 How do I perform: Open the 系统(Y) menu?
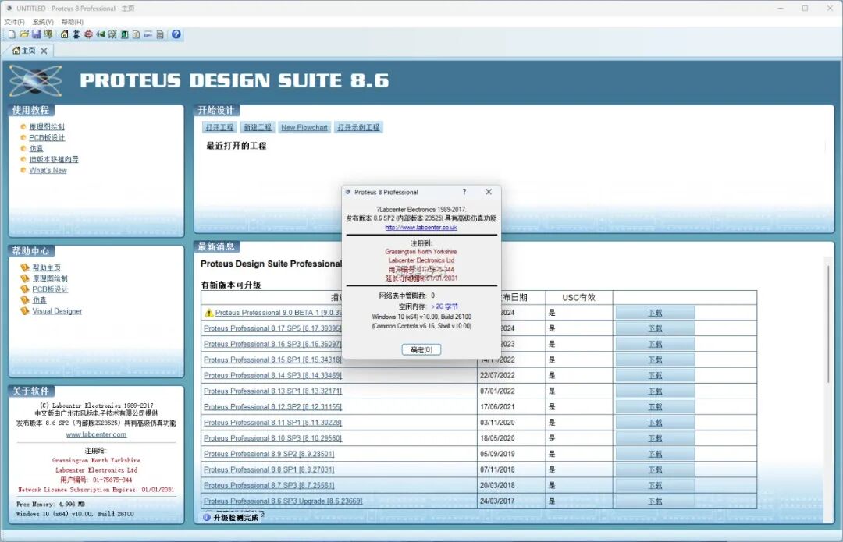point(43,21)
